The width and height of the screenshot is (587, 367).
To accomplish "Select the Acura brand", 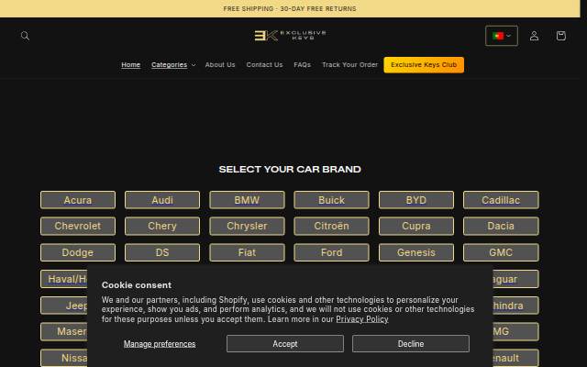I will click(78, 200).
